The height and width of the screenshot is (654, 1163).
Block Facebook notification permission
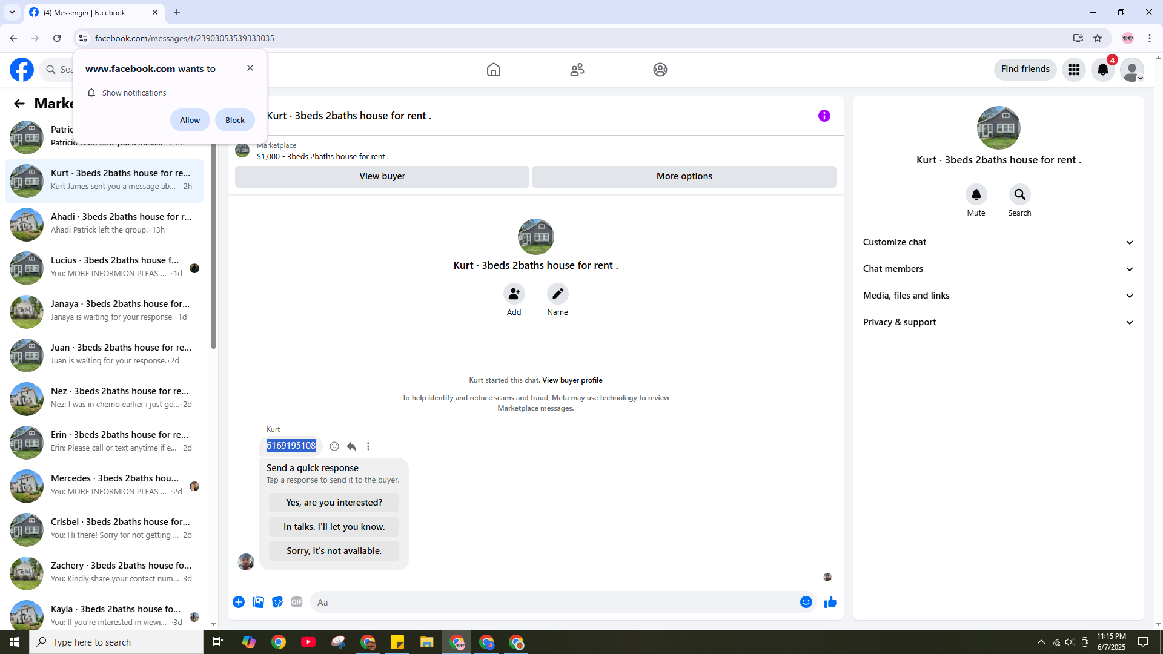point(234,120)
